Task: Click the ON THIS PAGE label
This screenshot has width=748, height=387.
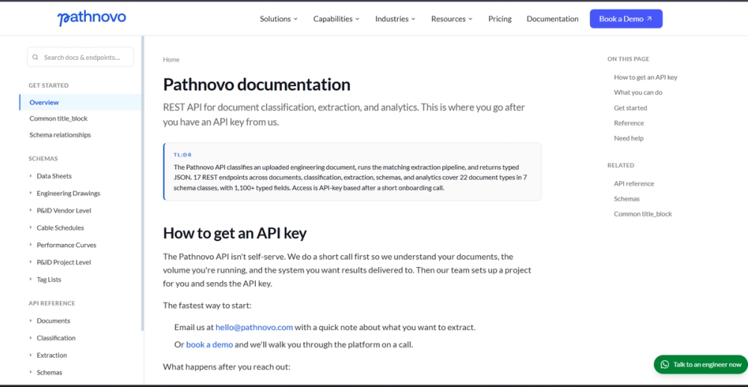Action: click(x=628, y=59)
